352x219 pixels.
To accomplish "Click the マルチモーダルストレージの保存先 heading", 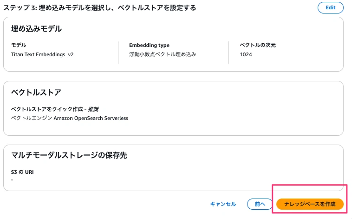I will pos(69,155).
